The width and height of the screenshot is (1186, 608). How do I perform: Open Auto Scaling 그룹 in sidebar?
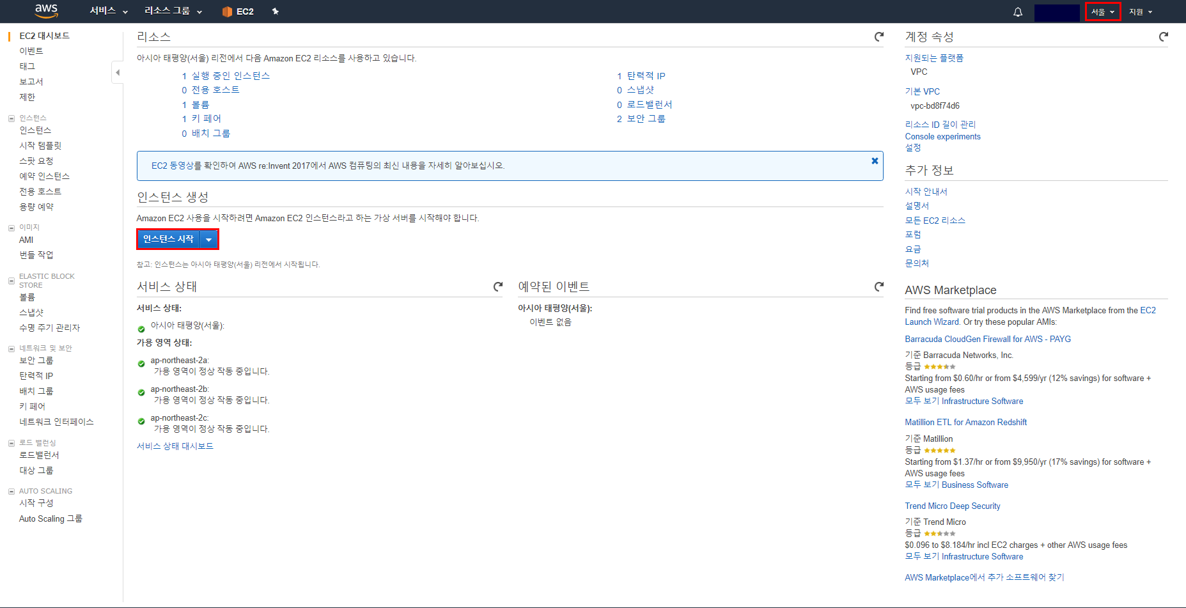point(51,519)
